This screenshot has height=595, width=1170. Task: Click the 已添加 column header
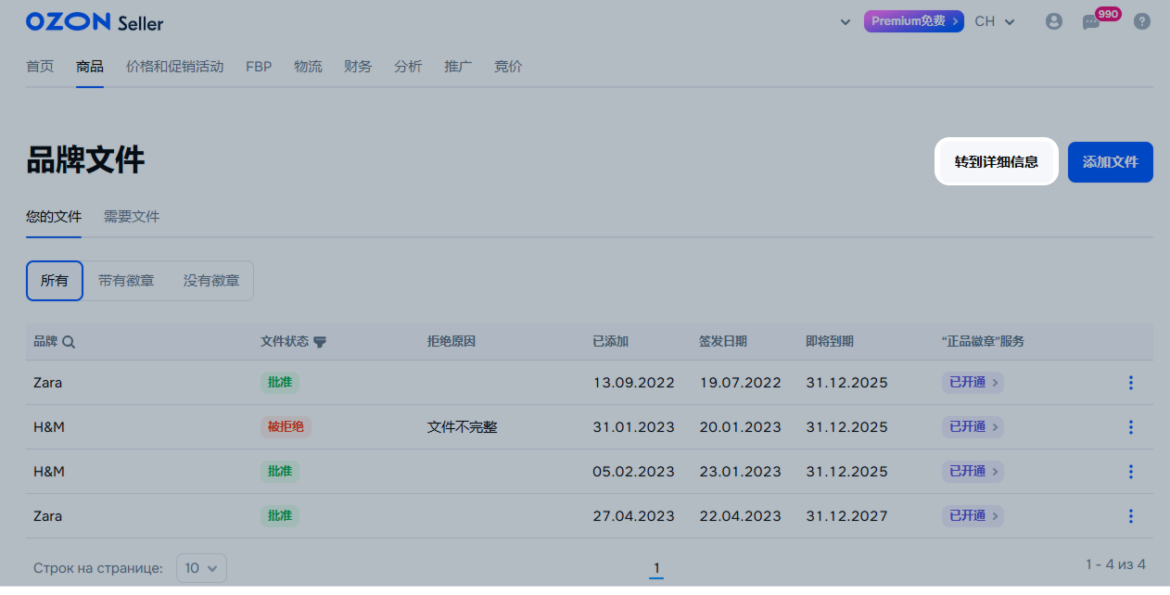click(x=611, y=342)
